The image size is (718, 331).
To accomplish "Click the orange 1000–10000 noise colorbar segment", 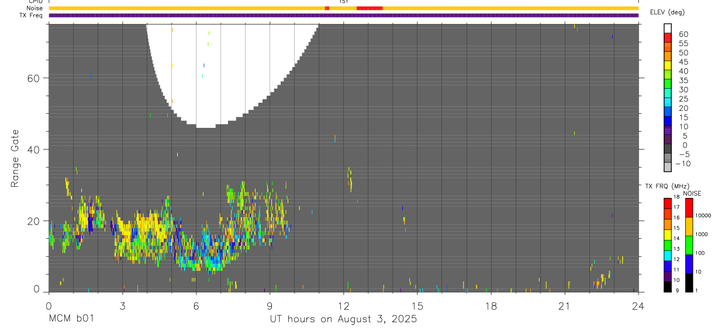I will 689,226.
